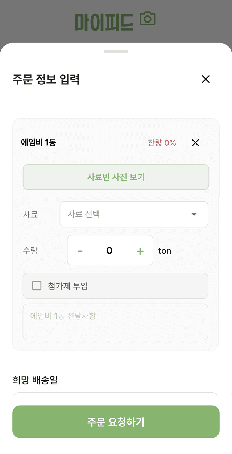Tap the 에임비 1동 card title
The height and width of the screenshot is (454, 232).
(x=37, y=143)
